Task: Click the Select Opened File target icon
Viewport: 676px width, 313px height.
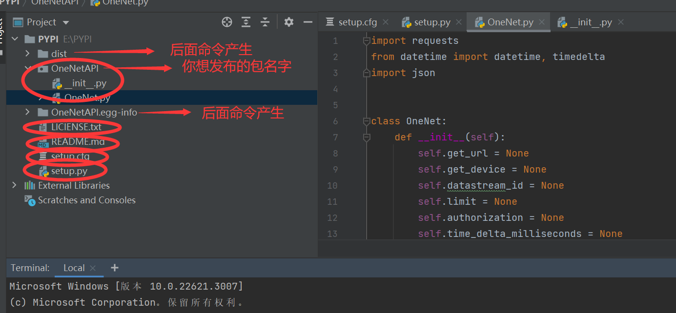Action: pyautogui.click(x=227, y=22)
